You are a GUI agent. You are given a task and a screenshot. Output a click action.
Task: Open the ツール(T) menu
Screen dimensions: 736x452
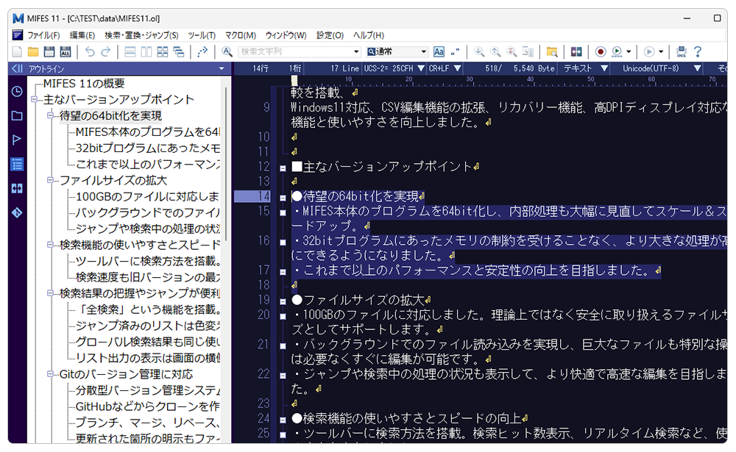pos(202,35)
